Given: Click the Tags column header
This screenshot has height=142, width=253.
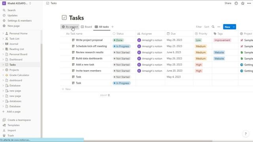Looking at the screenshot, I should click(x=225, y=34).
